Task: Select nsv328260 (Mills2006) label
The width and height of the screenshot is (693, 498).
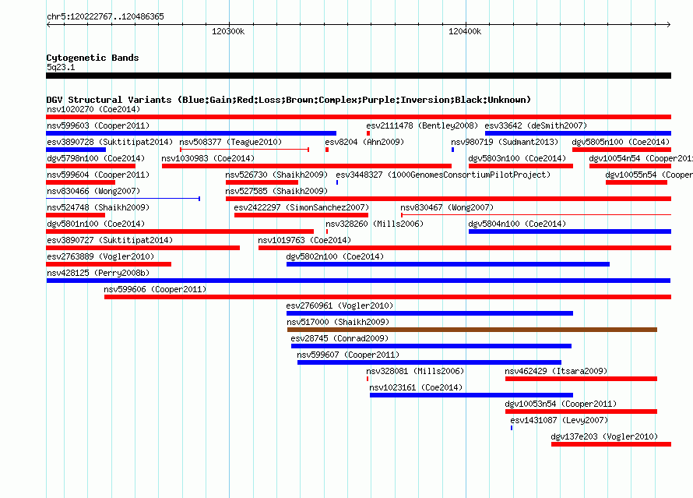Action: pyautogui.click(x=375, y=224)
